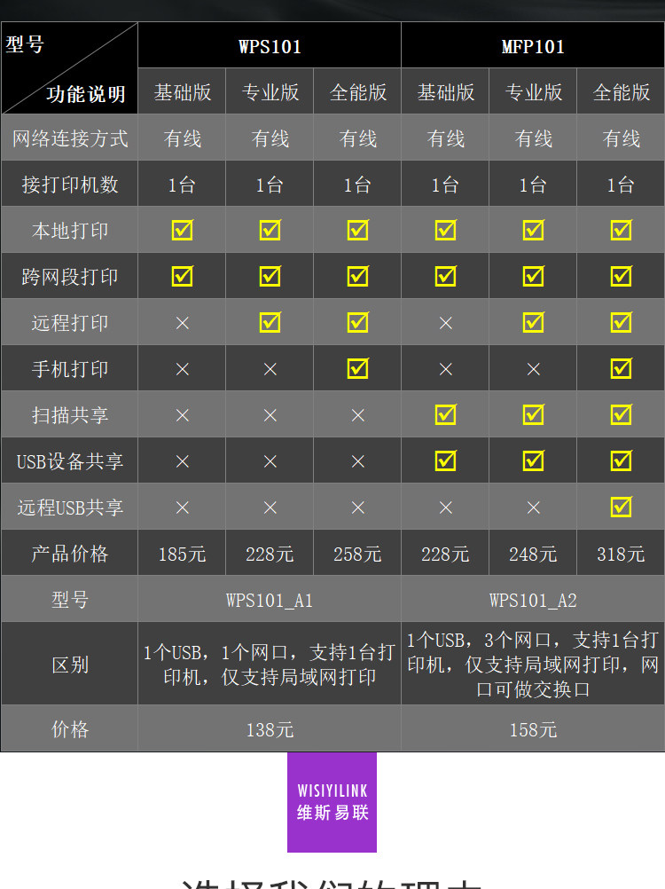Click WPS101 全能版 扫描共享 cross mark
The image size is (665, 889).
pos(358,415)
